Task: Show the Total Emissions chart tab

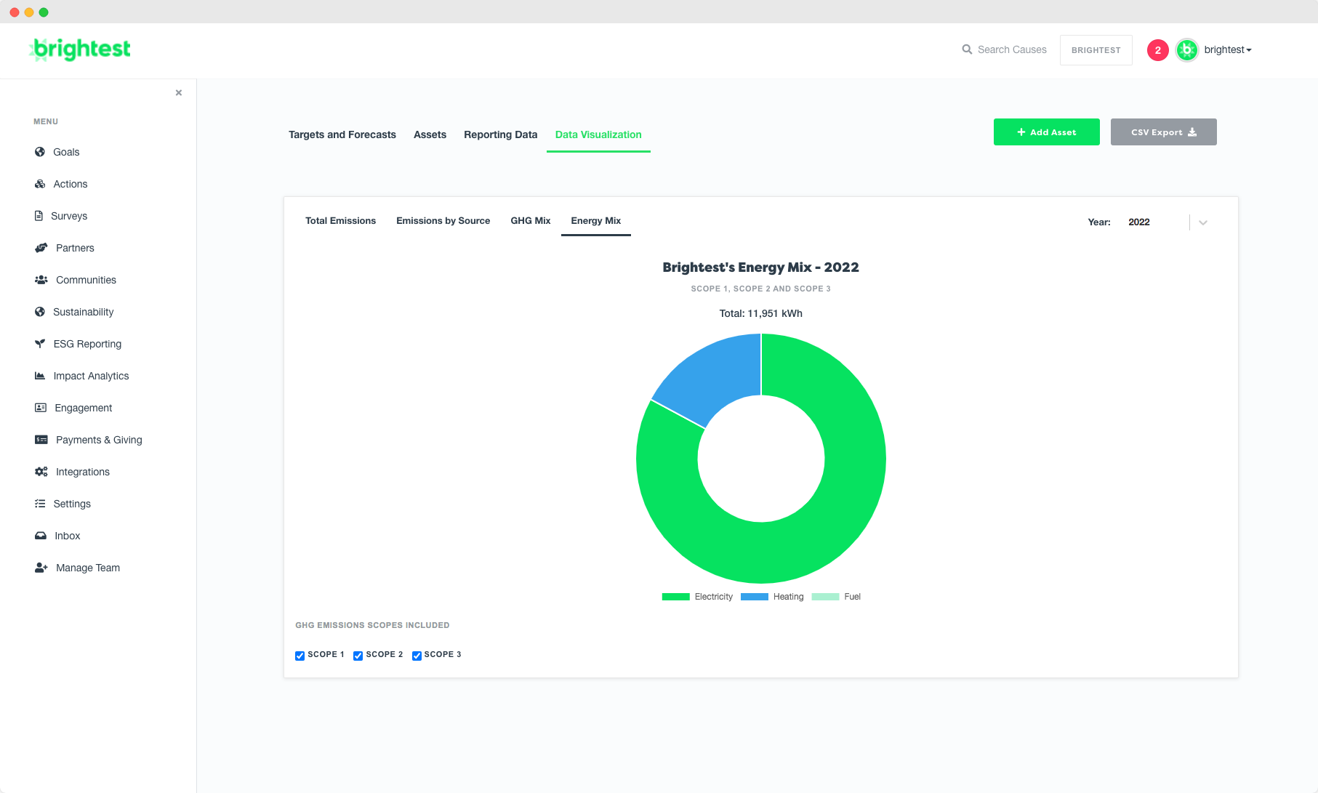Action: point(340,221)
